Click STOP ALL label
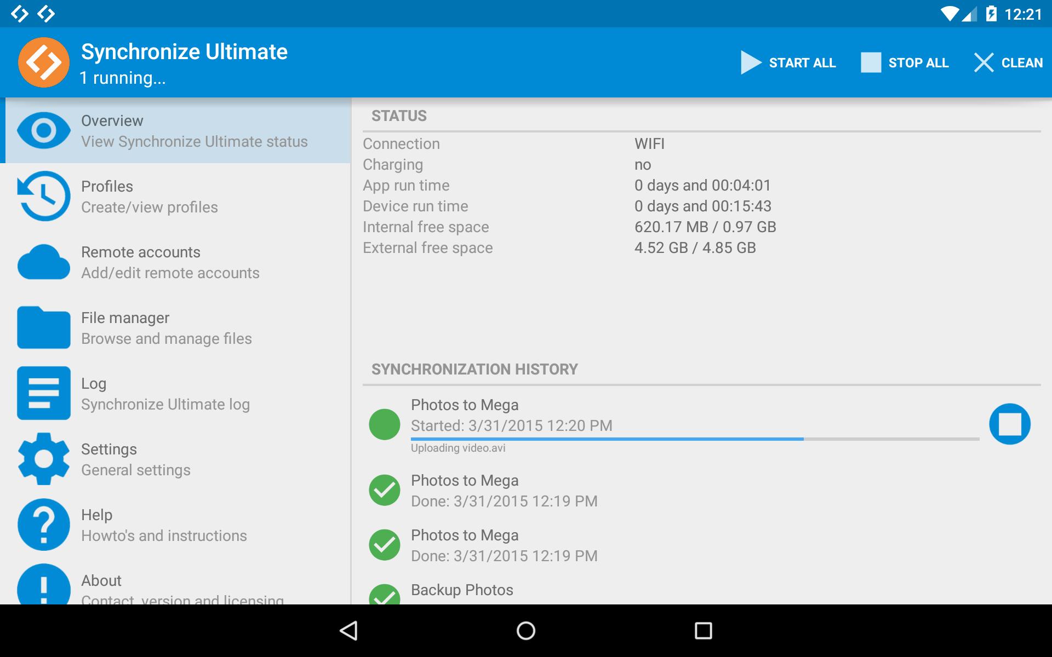The width and height of the screenshot is (1052, 657). [x=918, y=63]
